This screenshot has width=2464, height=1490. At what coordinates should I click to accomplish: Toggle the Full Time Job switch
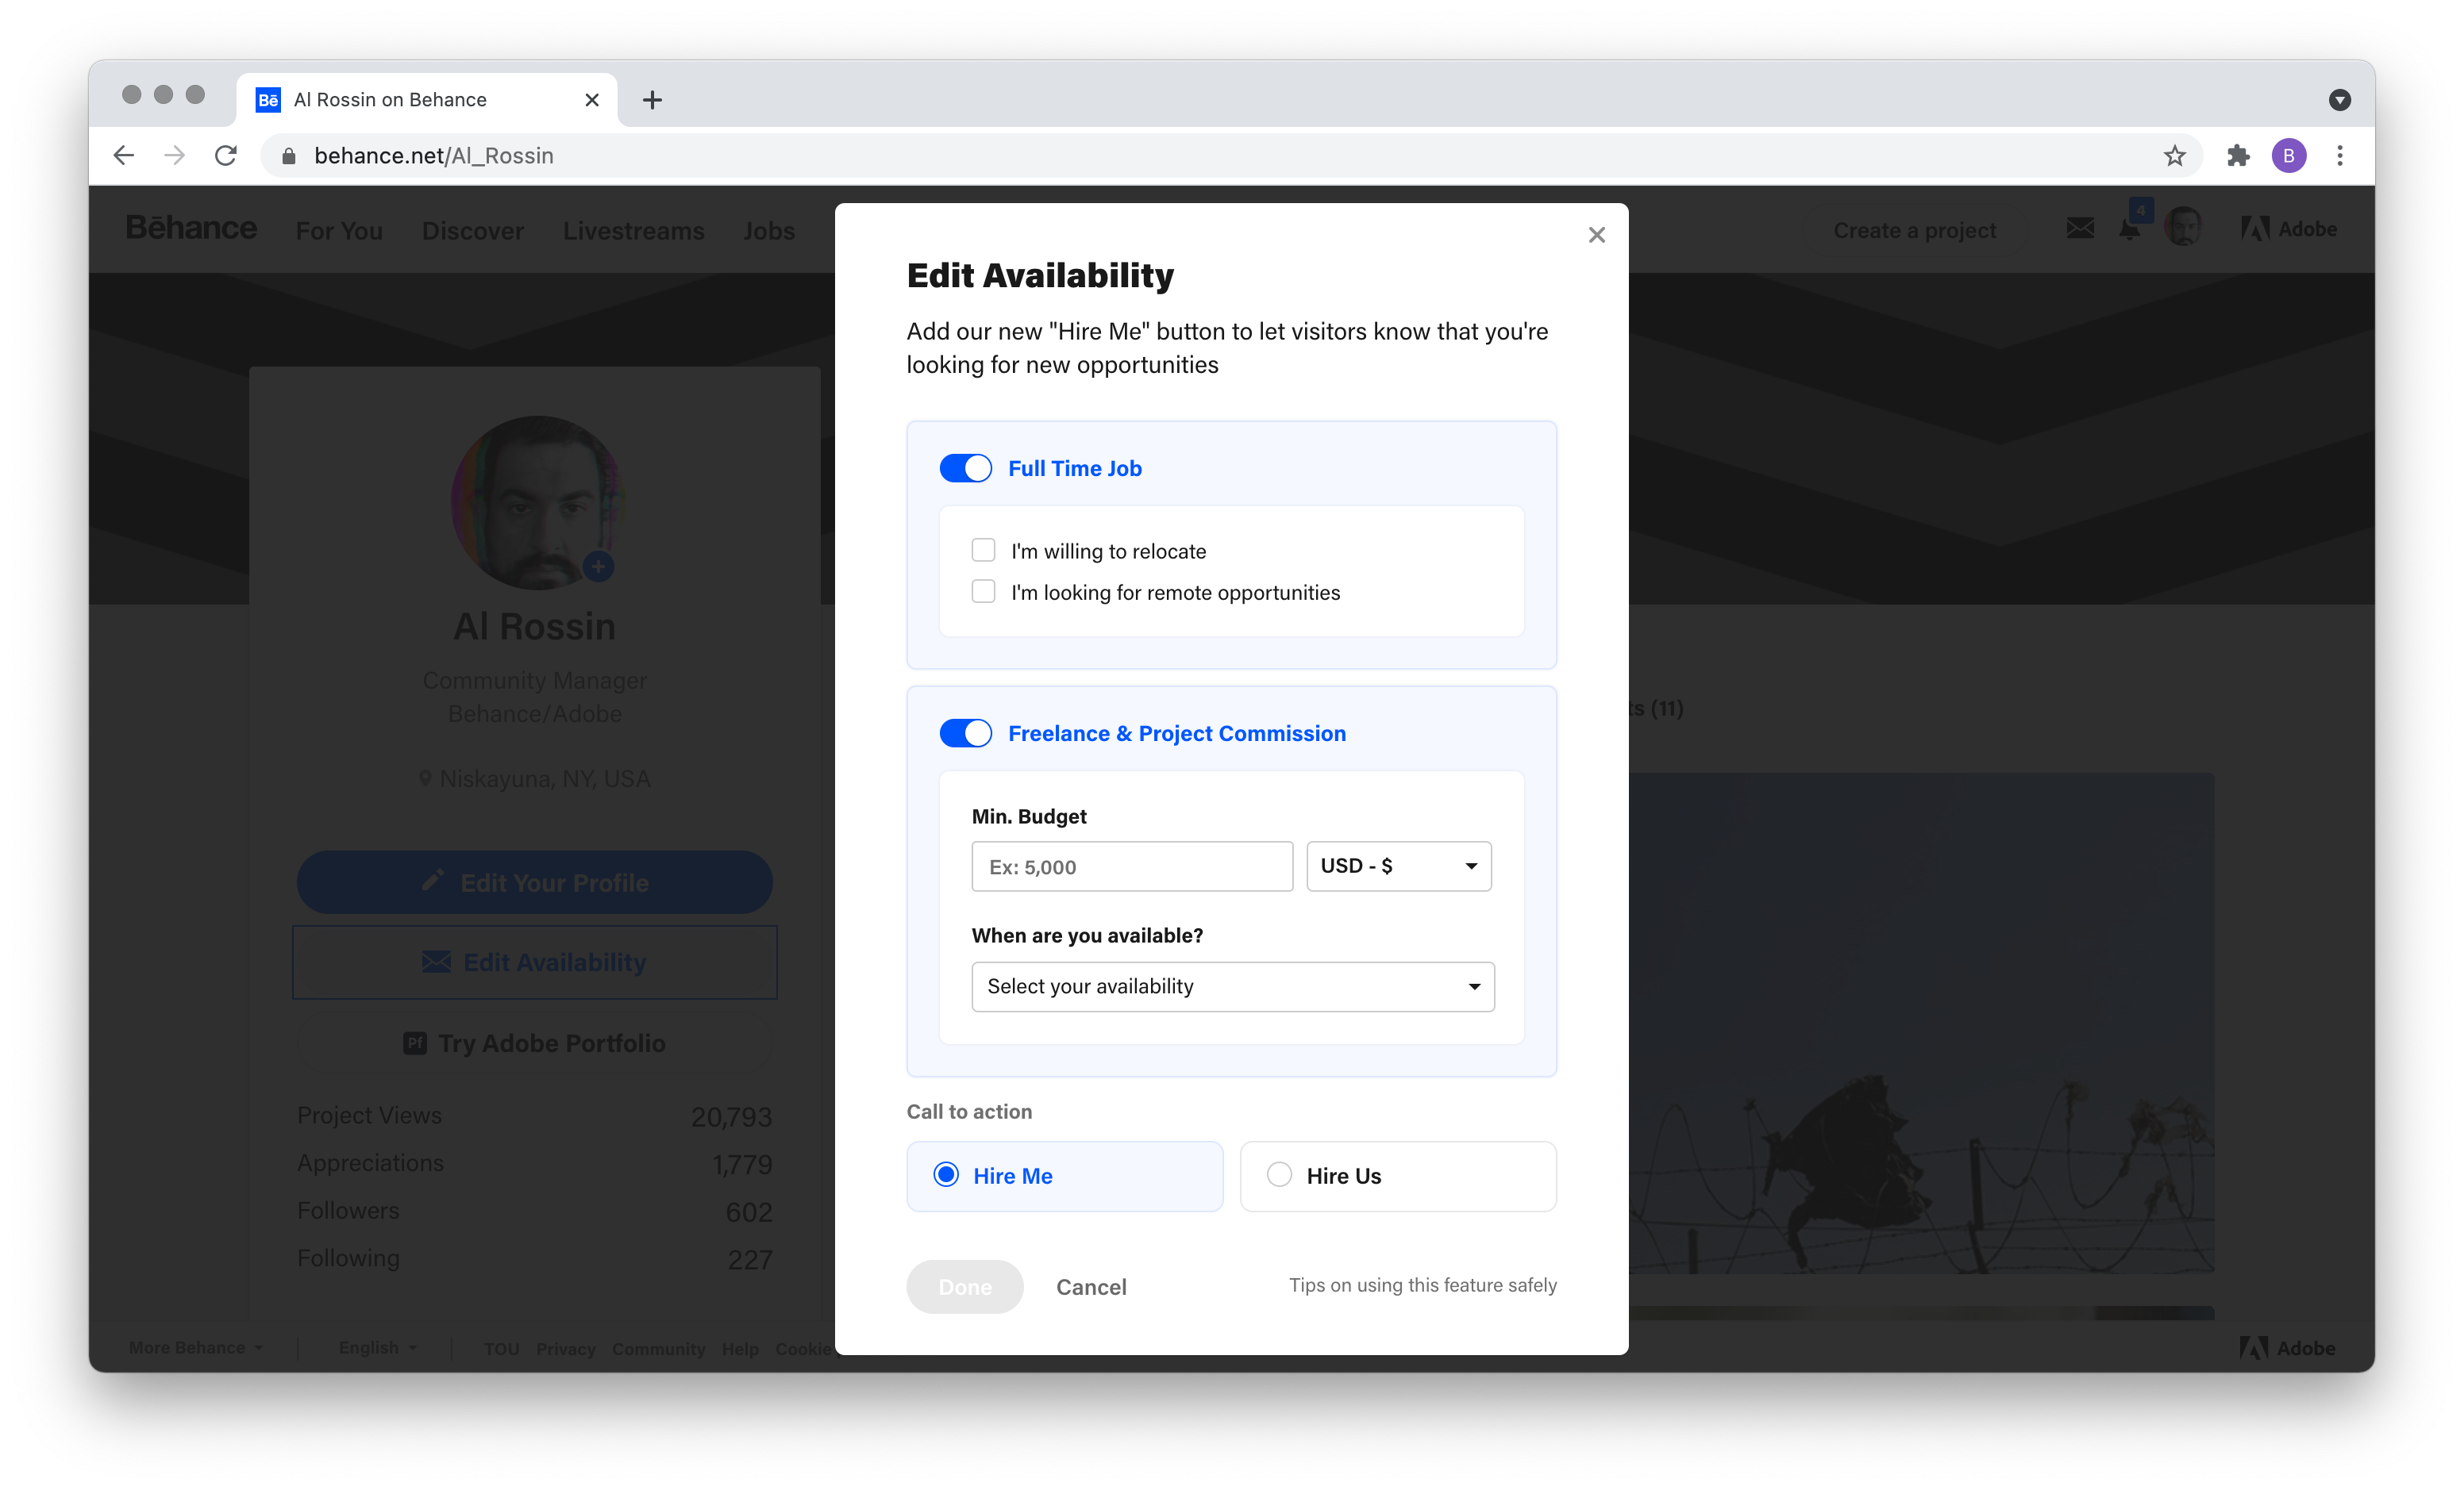click(x=965, y=467)
